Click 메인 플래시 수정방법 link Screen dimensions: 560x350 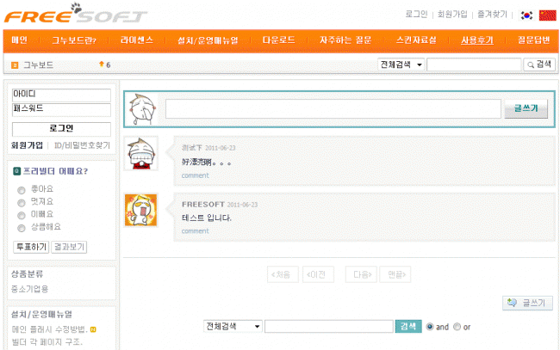click(x=50, y=329)
